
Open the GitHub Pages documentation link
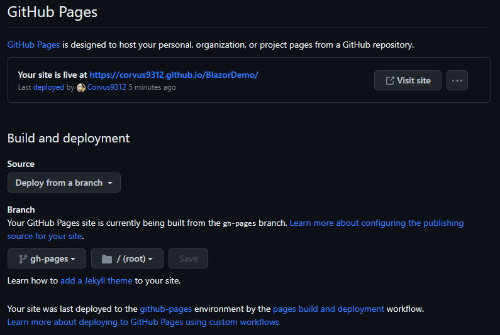[33, 45]
